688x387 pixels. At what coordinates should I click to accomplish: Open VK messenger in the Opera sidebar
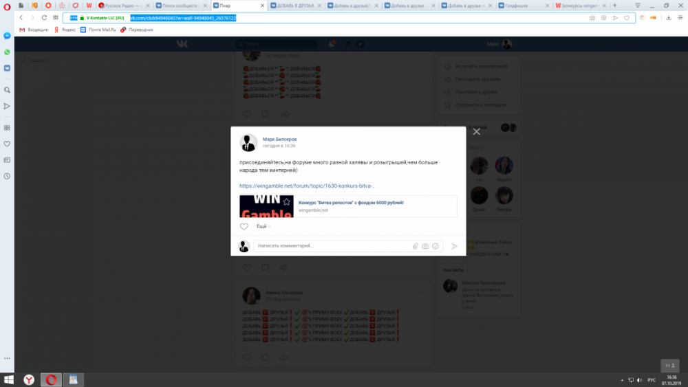click(7, 68)
